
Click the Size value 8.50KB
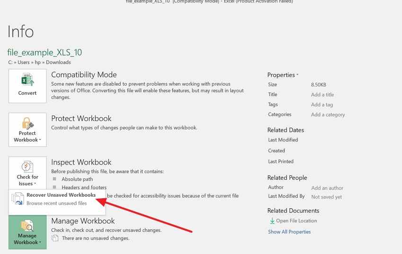(318, 85)
